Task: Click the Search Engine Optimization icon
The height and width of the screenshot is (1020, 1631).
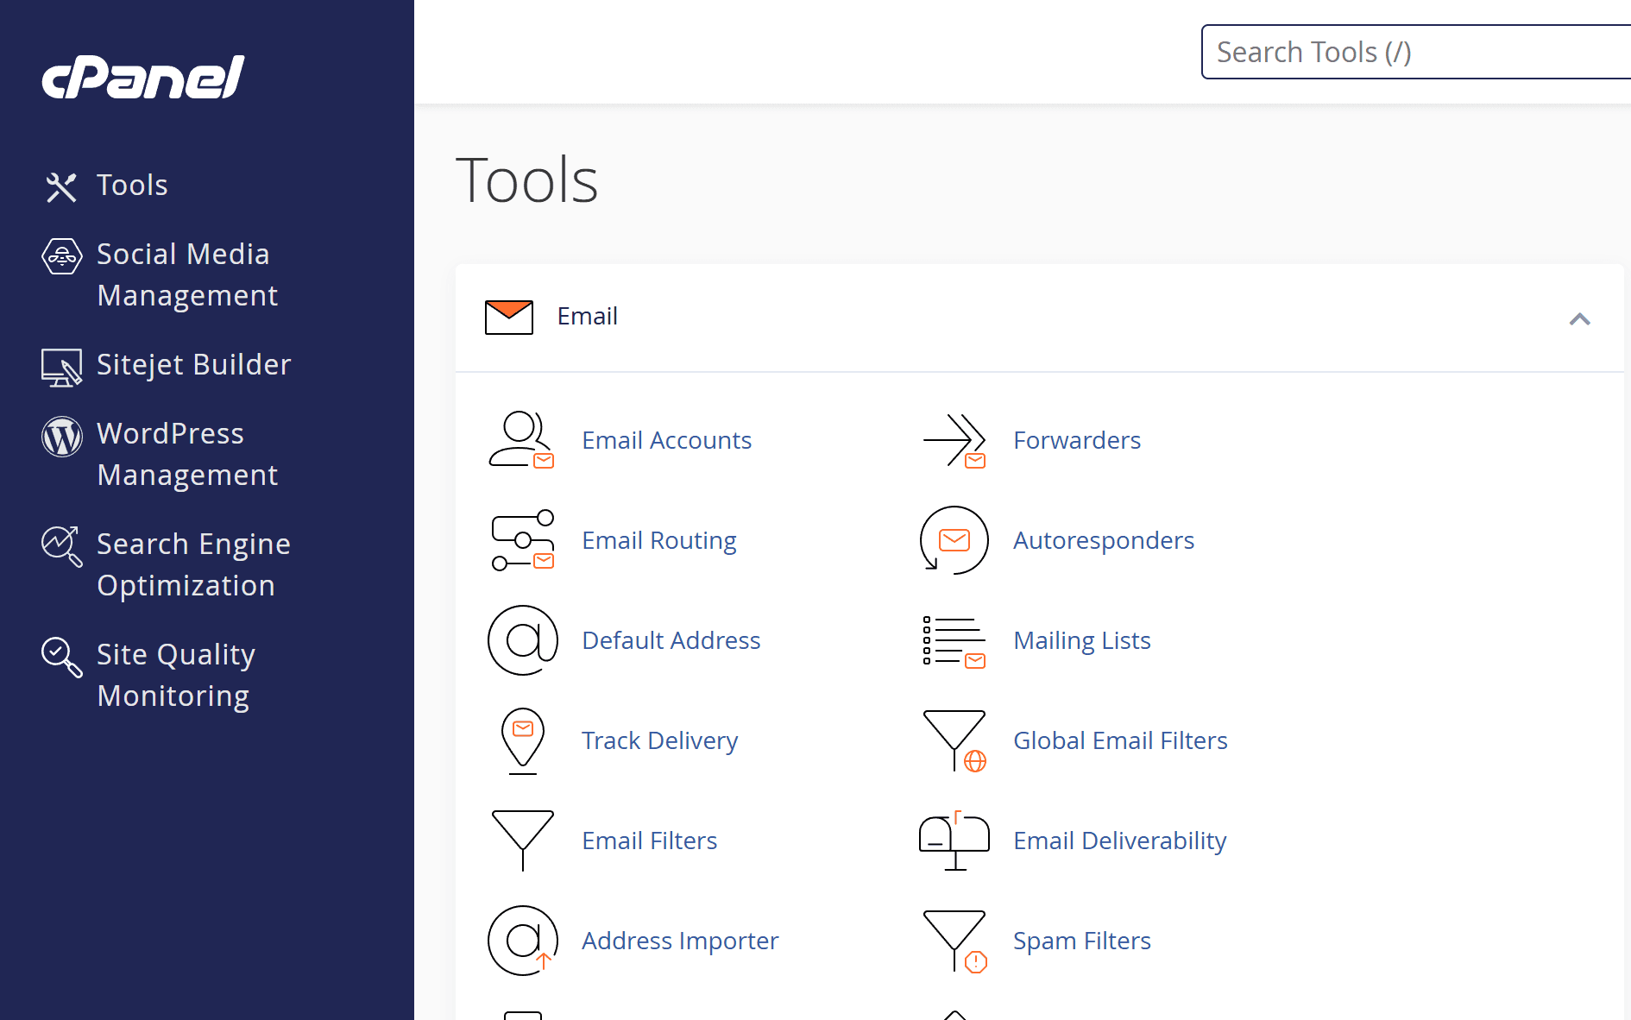Action: point(62,546)
